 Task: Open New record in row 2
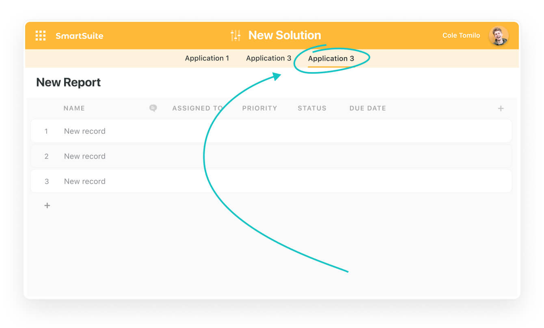click(85, 156)
